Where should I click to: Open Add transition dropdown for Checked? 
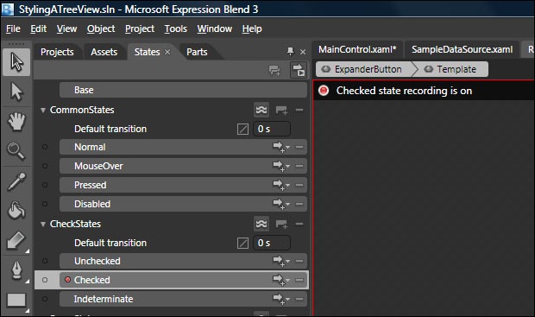tap(281, 280)
